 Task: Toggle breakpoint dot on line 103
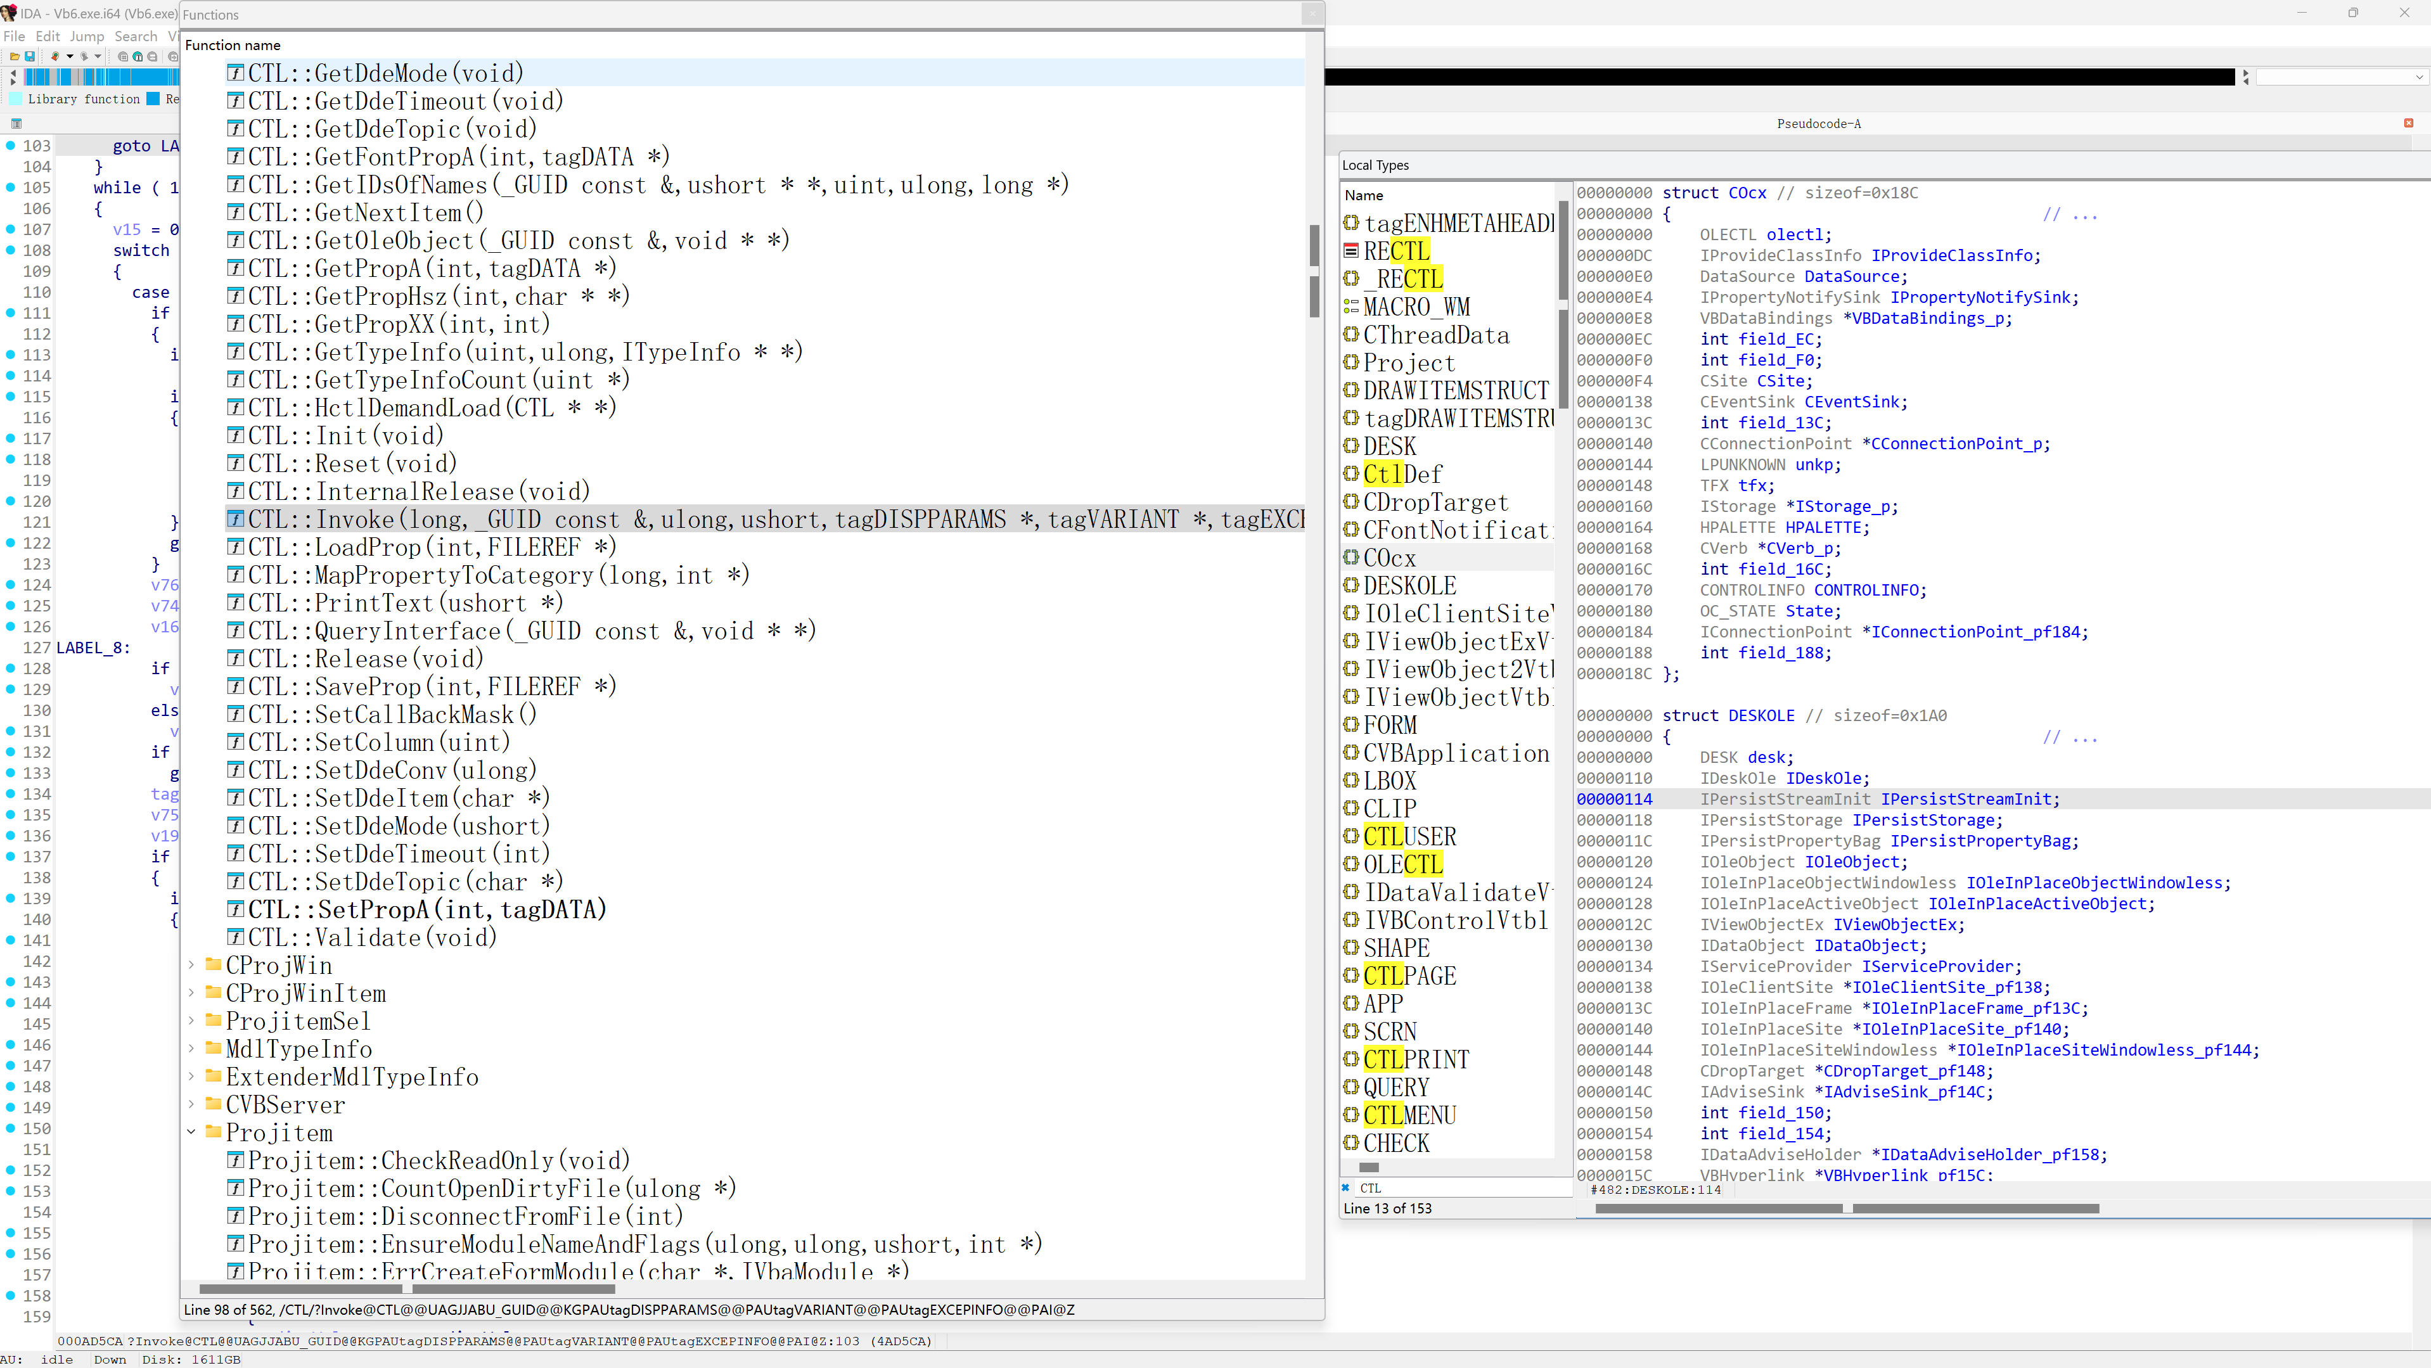click(11, 145)
